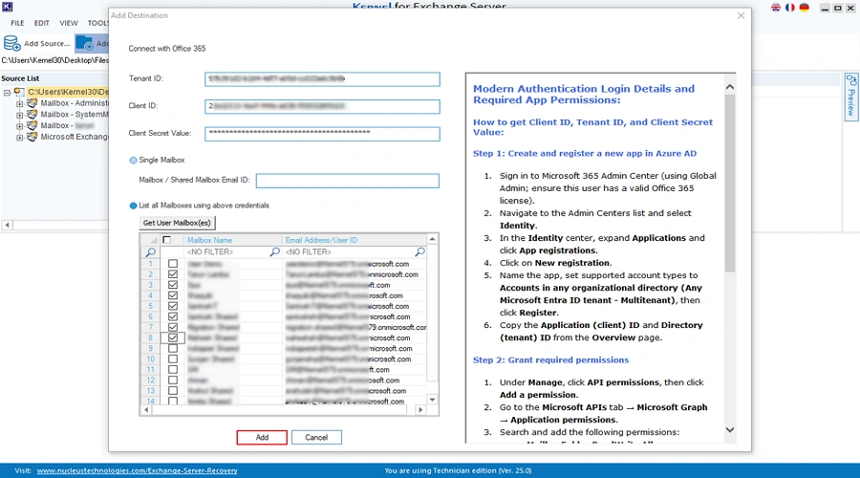Open the Kernel app logo icon
This screenshot has width=860, height=478.
point(7,7)
